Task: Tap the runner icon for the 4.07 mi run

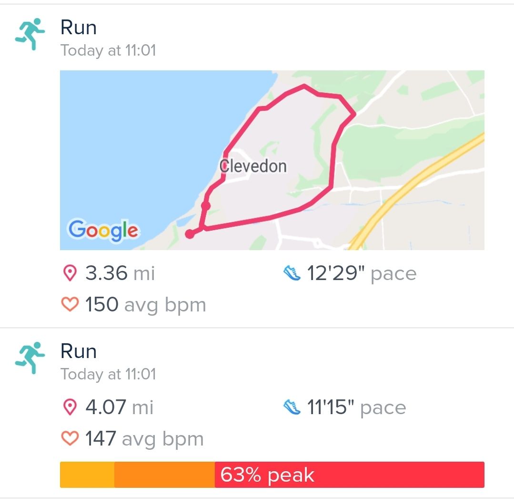Action: (30, 358)
